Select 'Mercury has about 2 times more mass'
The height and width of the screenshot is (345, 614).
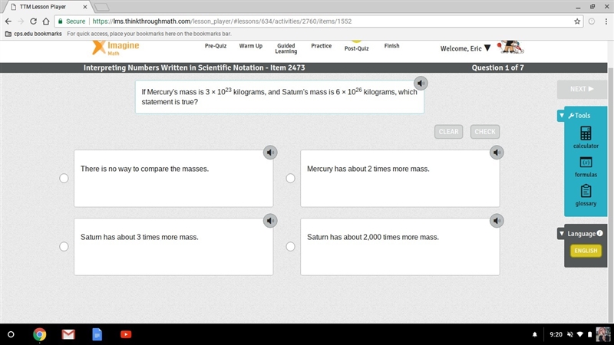(x=290, y=179)
